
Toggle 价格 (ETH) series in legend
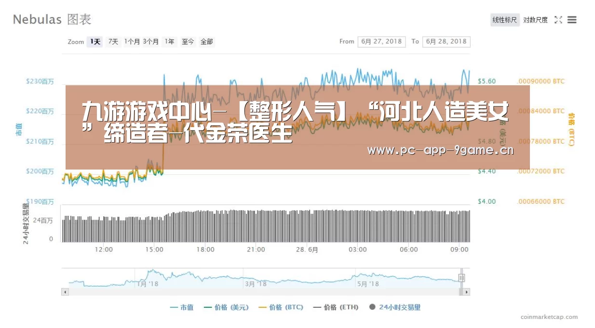(336, 307)
